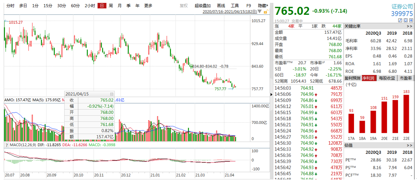Viewport: 417px width, 184px height.
Task: Select the 22E profit bar labeled 183
Action: click(406, 114)
